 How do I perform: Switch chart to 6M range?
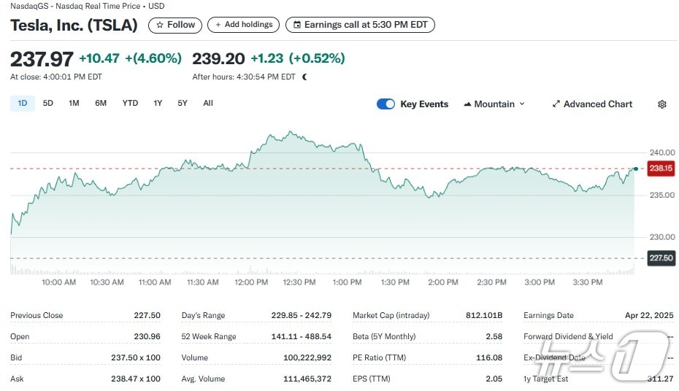click(x=101, y=104)
